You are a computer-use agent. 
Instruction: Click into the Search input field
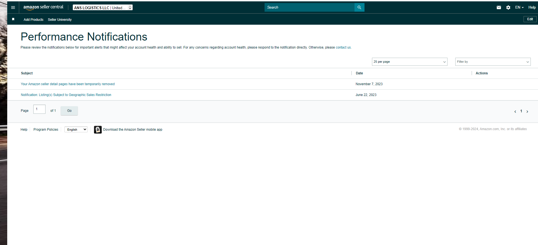(310, 7)
